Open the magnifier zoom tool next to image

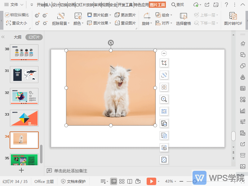click(x=164, y=99)
